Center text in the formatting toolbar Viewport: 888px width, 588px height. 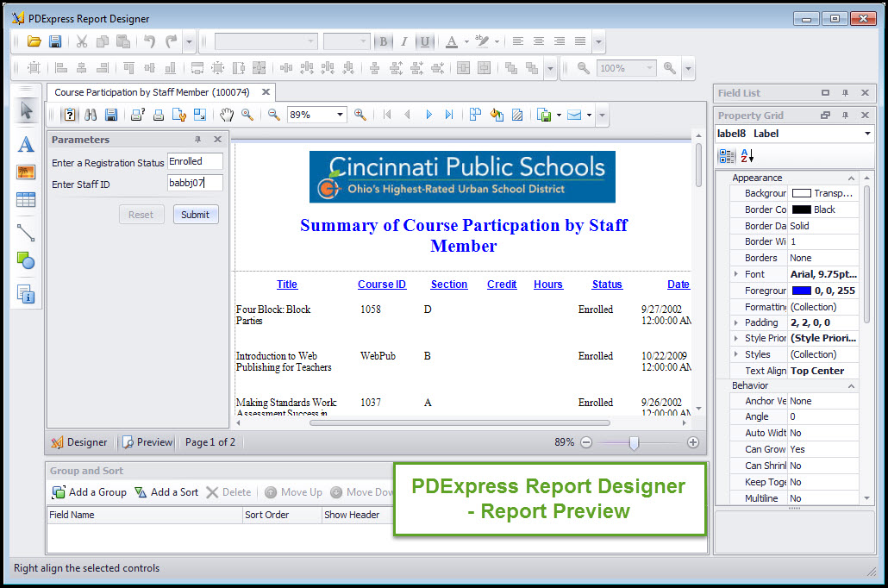point(539,41)
